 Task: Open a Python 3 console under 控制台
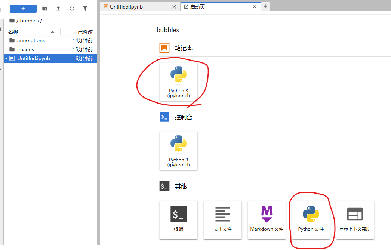click(179, 151)
